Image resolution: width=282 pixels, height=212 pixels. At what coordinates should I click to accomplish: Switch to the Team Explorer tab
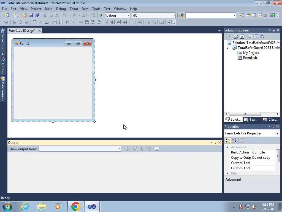pos(251,120)
